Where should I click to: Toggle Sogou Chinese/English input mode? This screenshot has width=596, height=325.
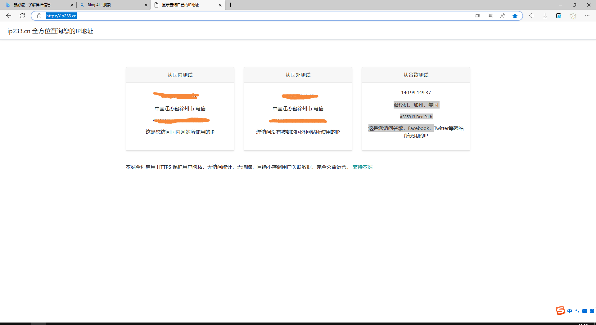pyautogui.click(x=570, y=311)
